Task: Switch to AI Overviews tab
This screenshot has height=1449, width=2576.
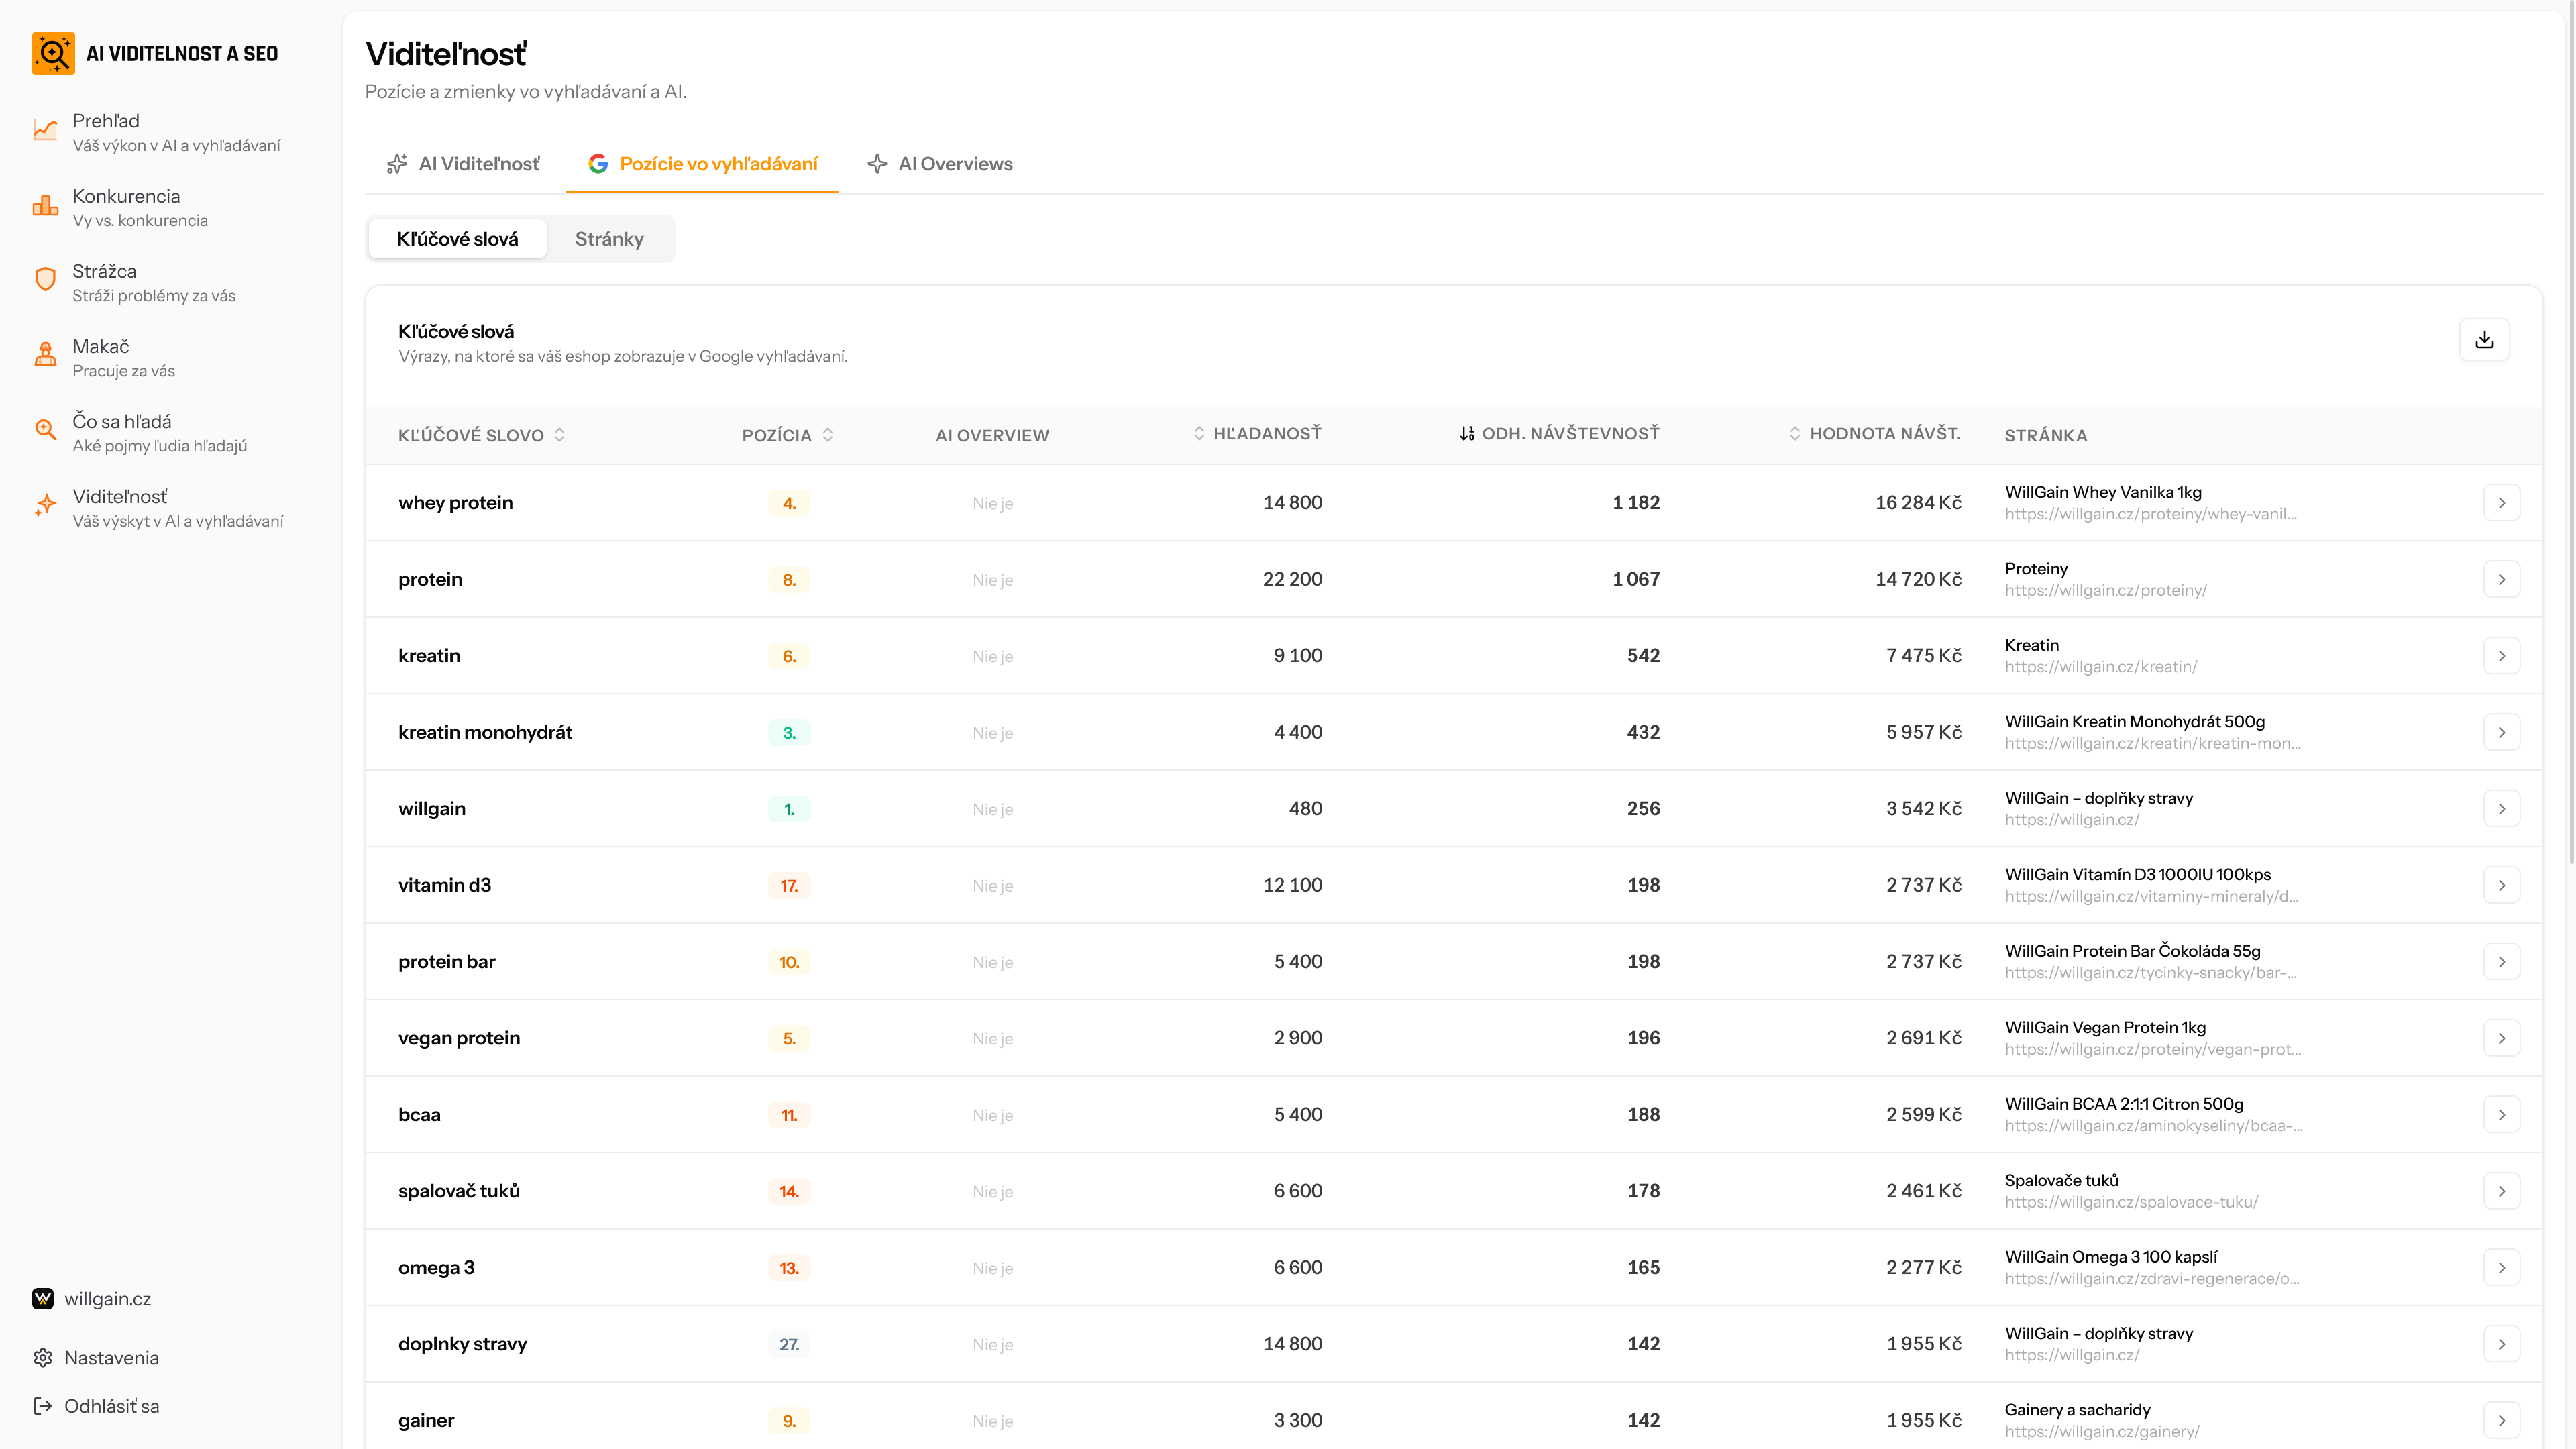Action: (940, 164)
